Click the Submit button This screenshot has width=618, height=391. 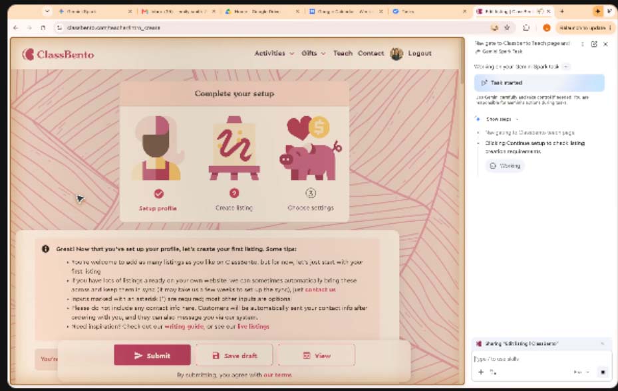(152, 355)
